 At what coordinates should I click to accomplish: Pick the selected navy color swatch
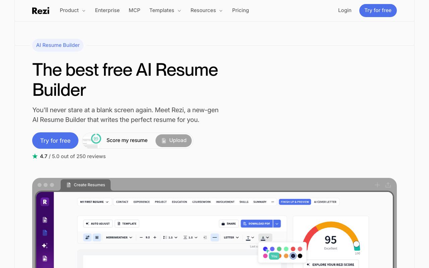click(293, 256)
